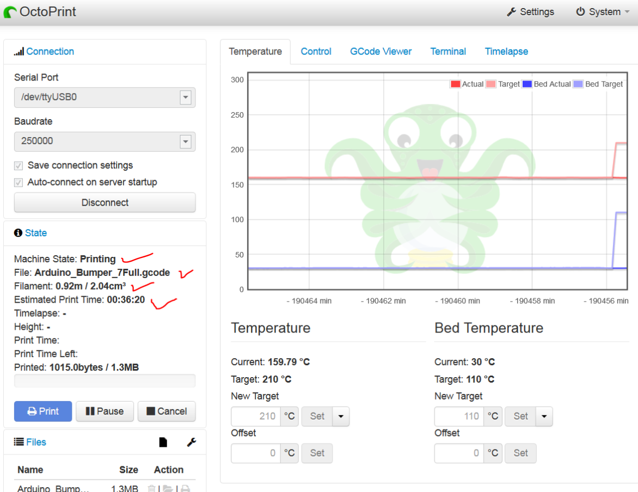Click bed Offset input field
This screenshot has height=492, width=638.
(x=459, y=453)
